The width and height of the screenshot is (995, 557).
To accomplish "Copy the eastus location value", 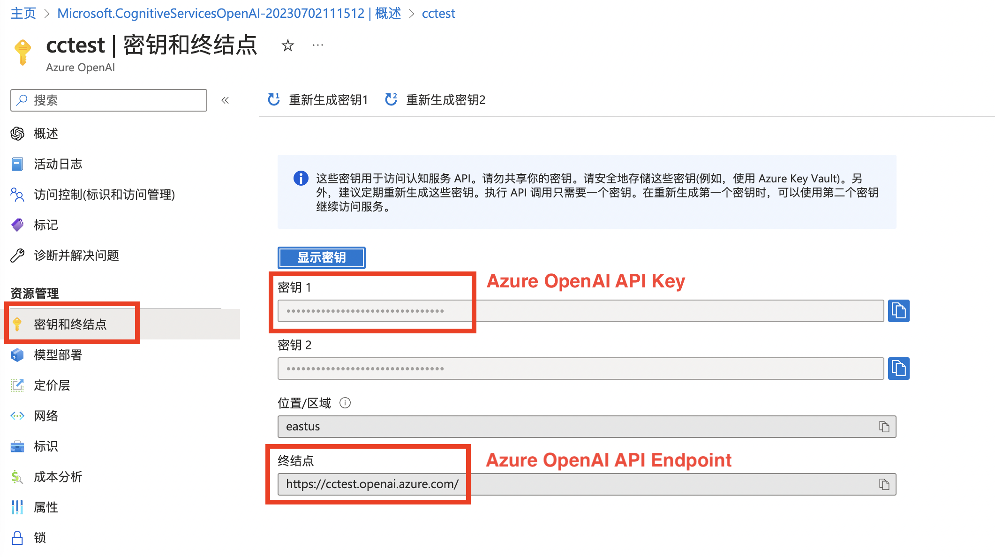I will 884,427.
